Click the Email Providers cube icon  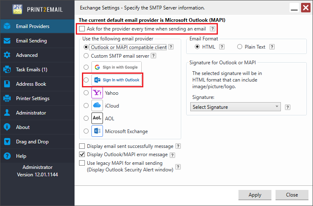coord(7,26)
